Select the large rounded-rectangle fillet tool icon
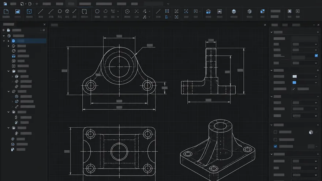 click(x=84, y=11)
